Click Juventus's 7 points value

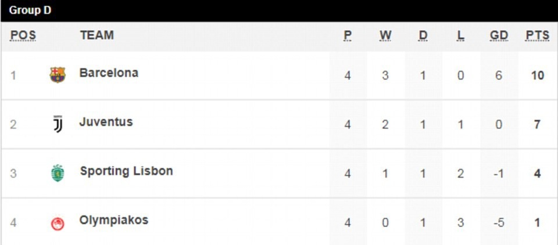coord(537,124)
